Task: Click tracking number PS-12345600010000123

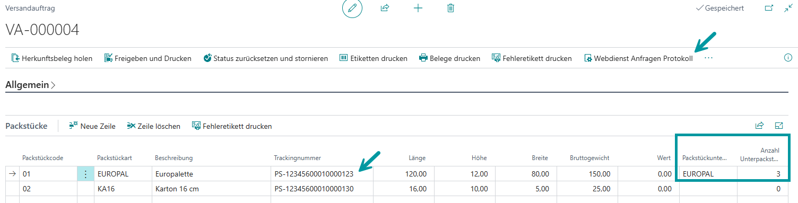Action: coord(314,174)
